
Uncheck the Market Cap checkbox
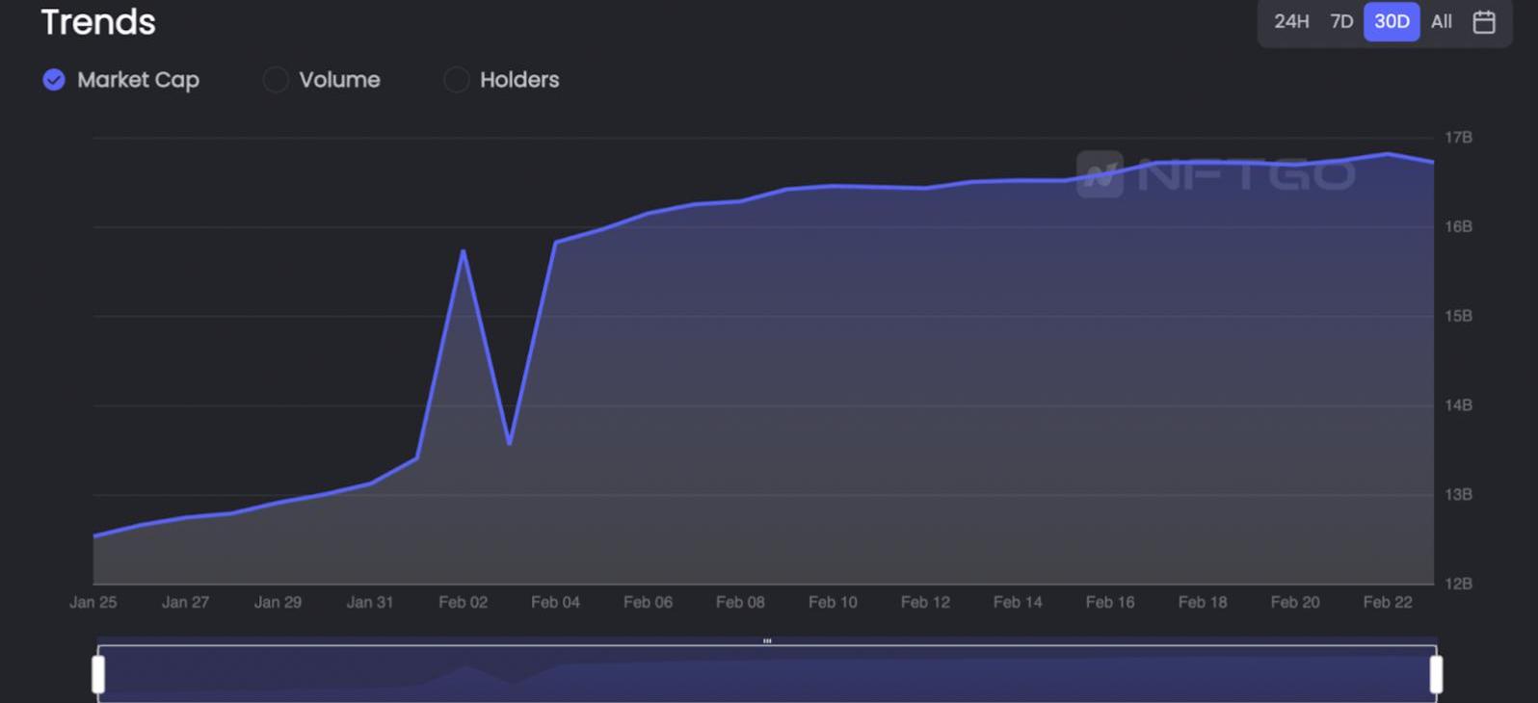(x=54, y=80)
